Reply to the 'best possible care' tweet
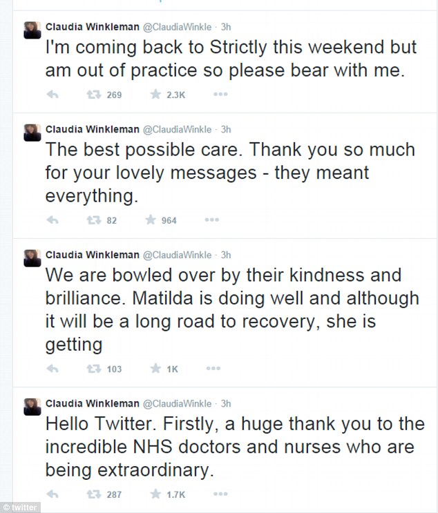The width and height of the screenshot is (438, 513). 52,220
